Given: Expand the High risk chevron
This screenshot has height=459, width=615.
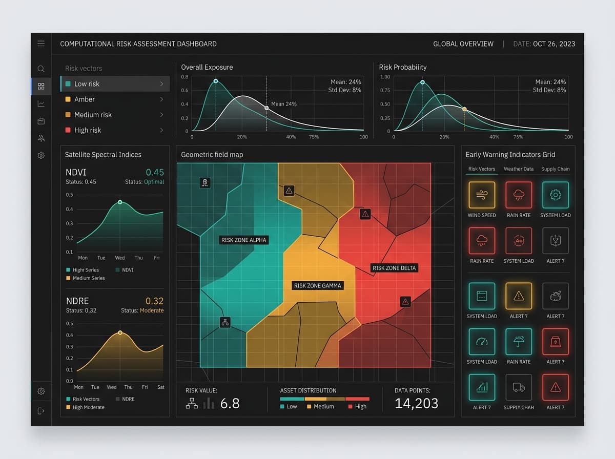Looking at the screenshot, I should pos(161,130).
